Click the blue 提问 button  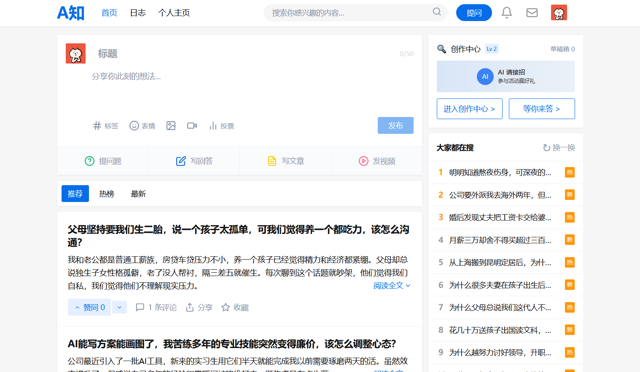pyautogui.click(x=474, y=13)
